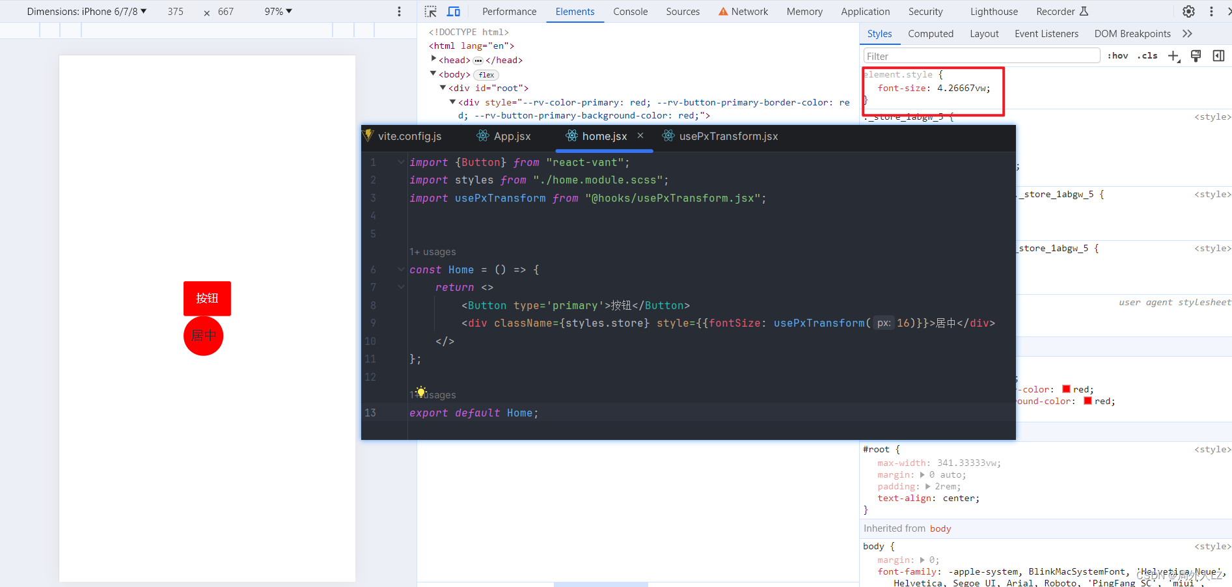The height and width of the screenshot is (587, 1232).
Task: Activate the inspect element picker tool
Action: (x=430, y=11)
